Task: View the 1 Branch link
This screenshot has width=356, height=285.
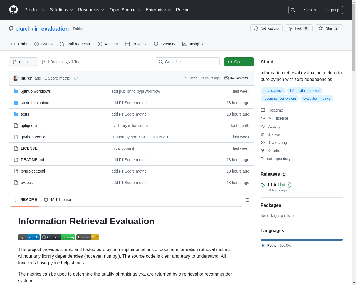Action: coord(52,62)
